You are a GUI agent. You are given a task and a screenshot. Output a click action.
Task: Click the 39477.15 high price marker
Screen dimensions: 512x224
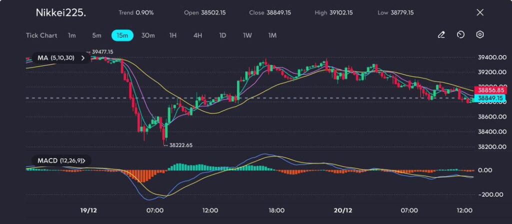point(102,52)
